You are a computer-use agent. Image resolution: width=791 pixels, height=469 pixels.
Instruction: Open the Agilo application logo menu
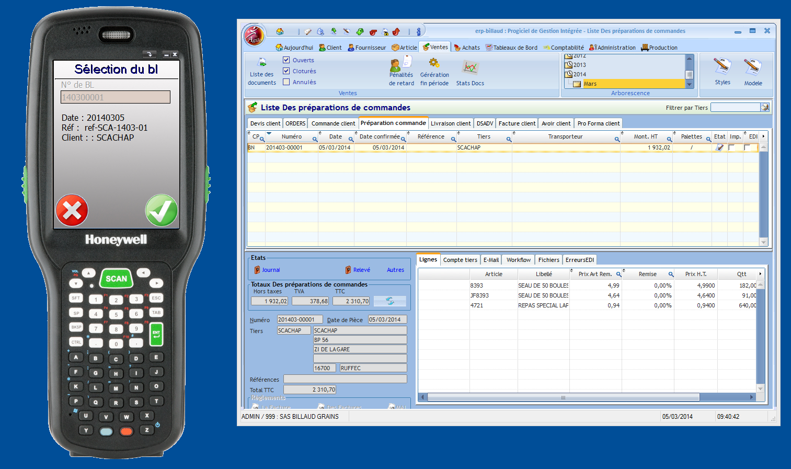coord(254,36)
